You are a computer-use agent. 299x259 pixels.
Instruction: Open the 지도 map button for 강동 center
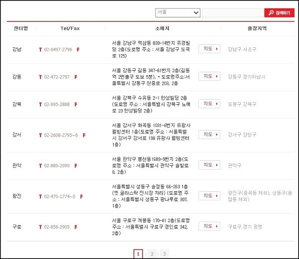[209, 76]
